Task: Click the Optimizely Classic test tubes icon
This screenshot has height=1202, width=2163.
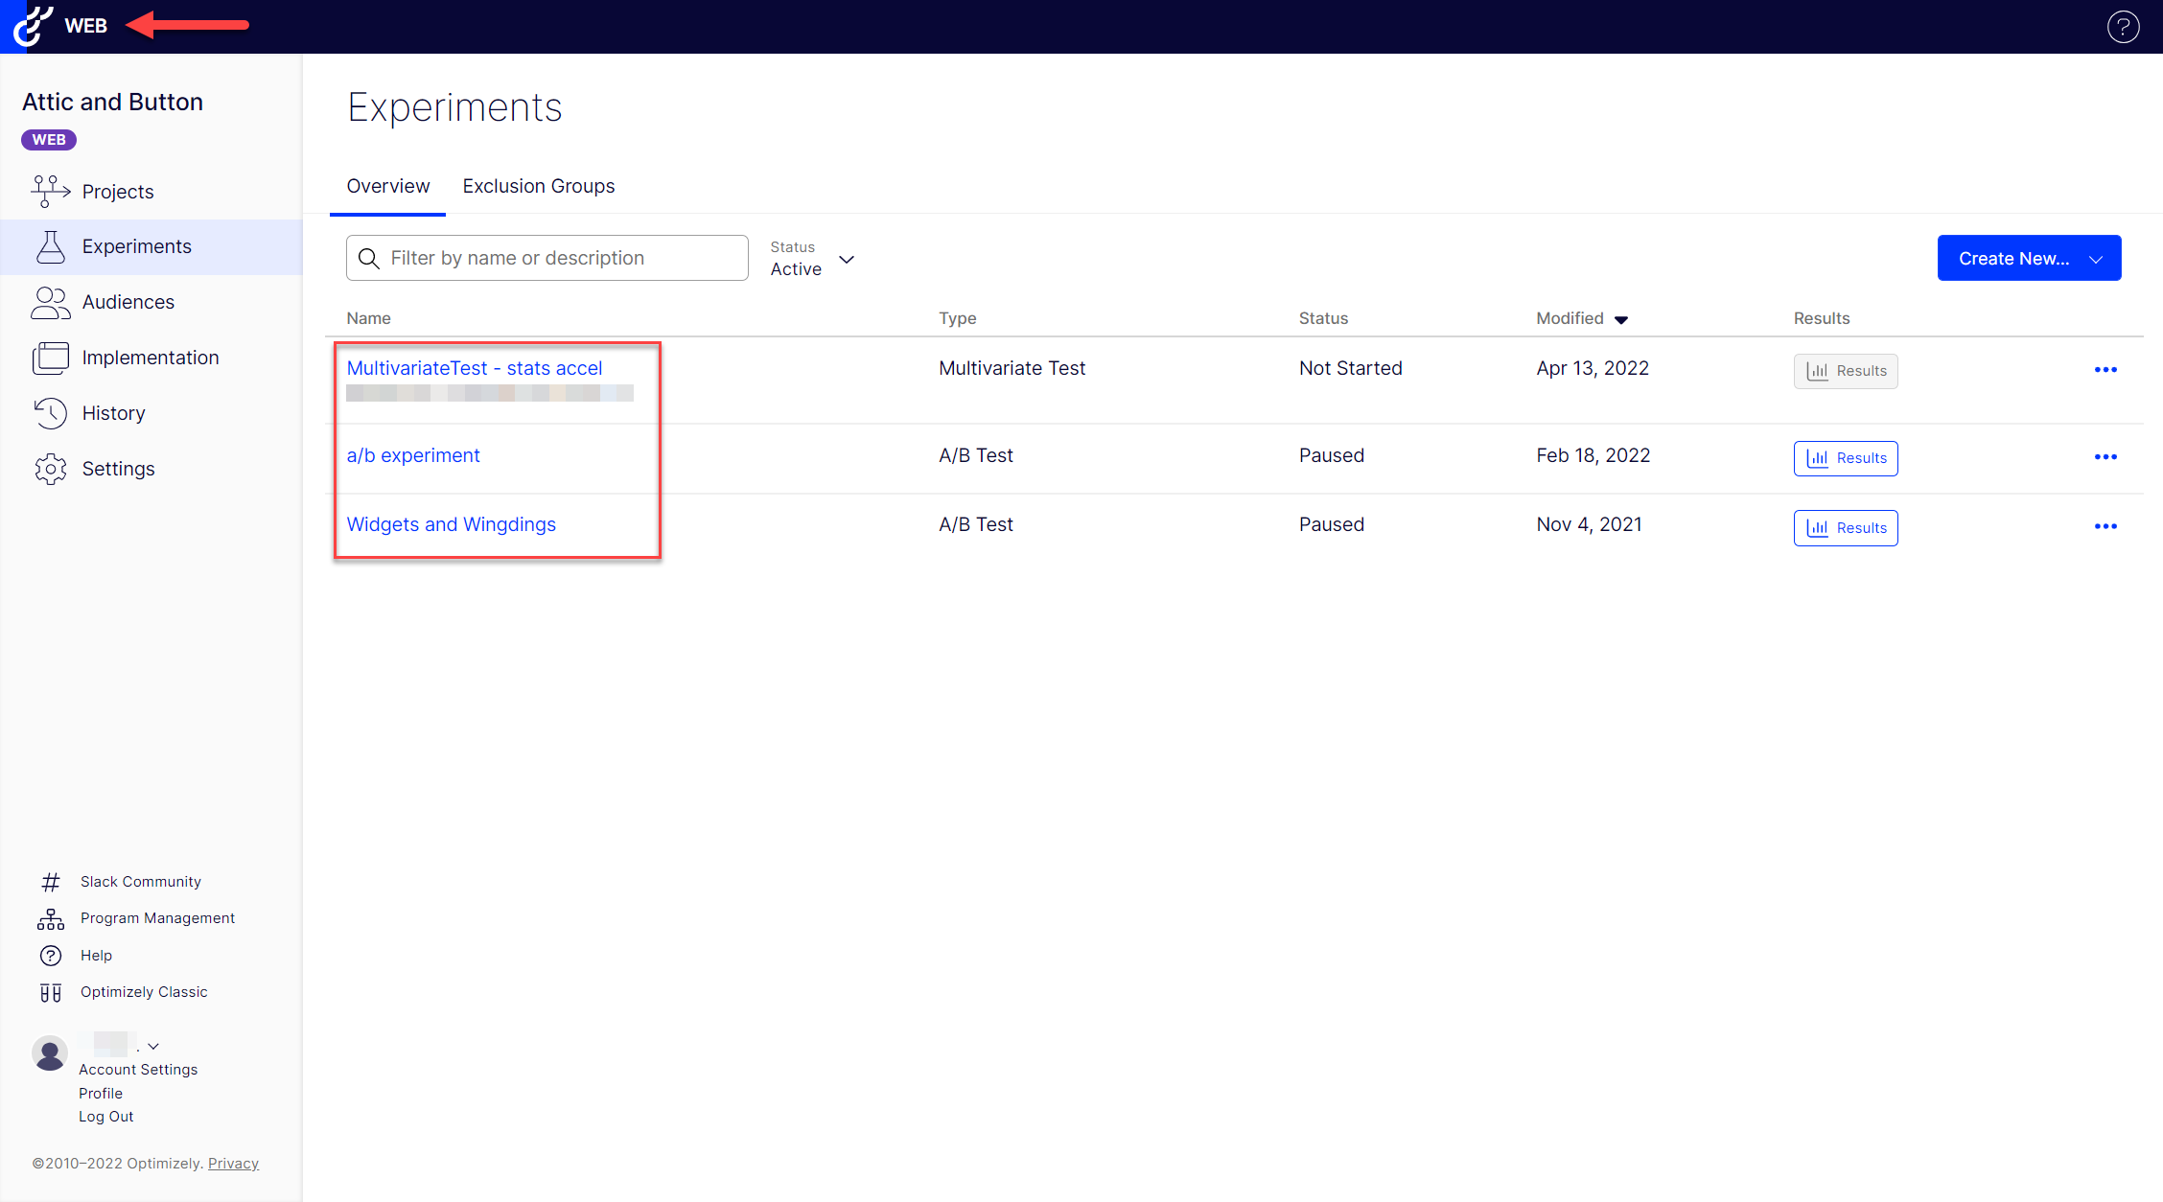Action: pyautogui.click(x=51, y=992)
